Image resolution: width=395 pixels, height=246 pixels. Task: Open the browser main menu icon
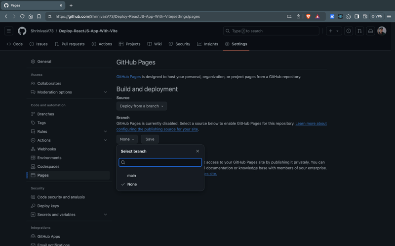pyautogui.click(x=389, y=16)
